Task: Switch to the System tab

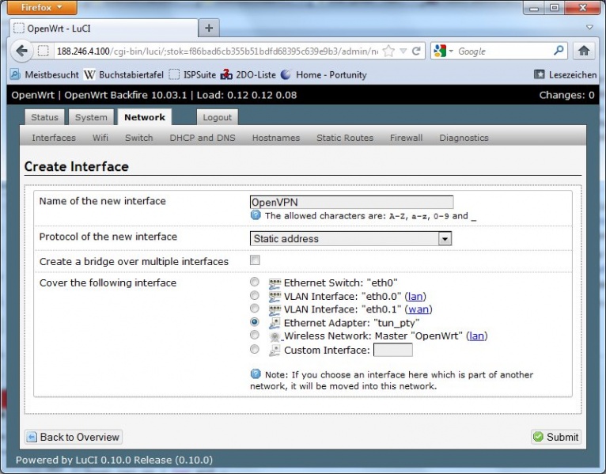Action: click(91, 117)
